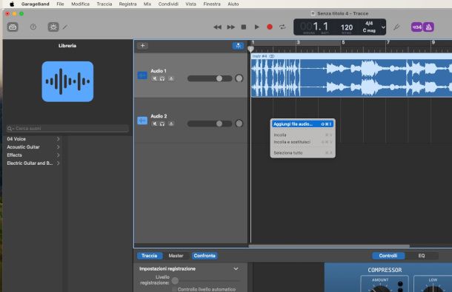This screenshot has height=292, width=452.
Task: Open the Apple menu
Action: 12,4
